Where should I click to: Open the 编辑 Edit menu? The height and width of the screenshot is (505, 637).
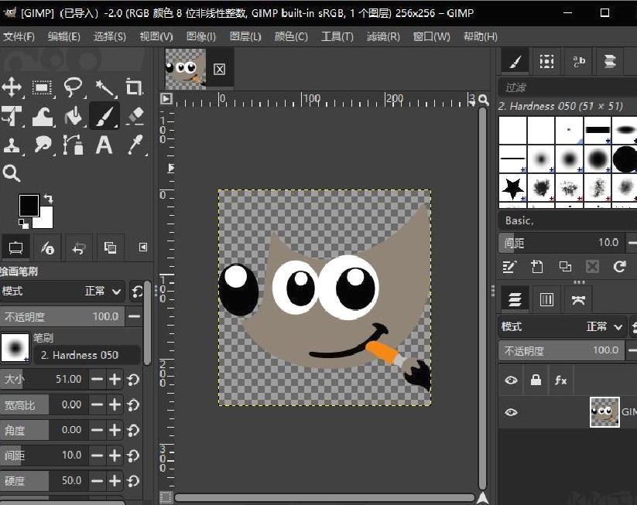[x=63, y=36]
